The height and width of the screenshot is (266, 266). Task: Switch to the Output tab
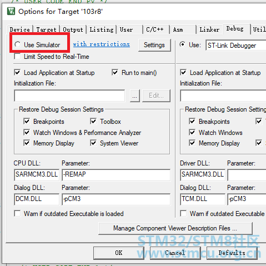pos(73,29)
